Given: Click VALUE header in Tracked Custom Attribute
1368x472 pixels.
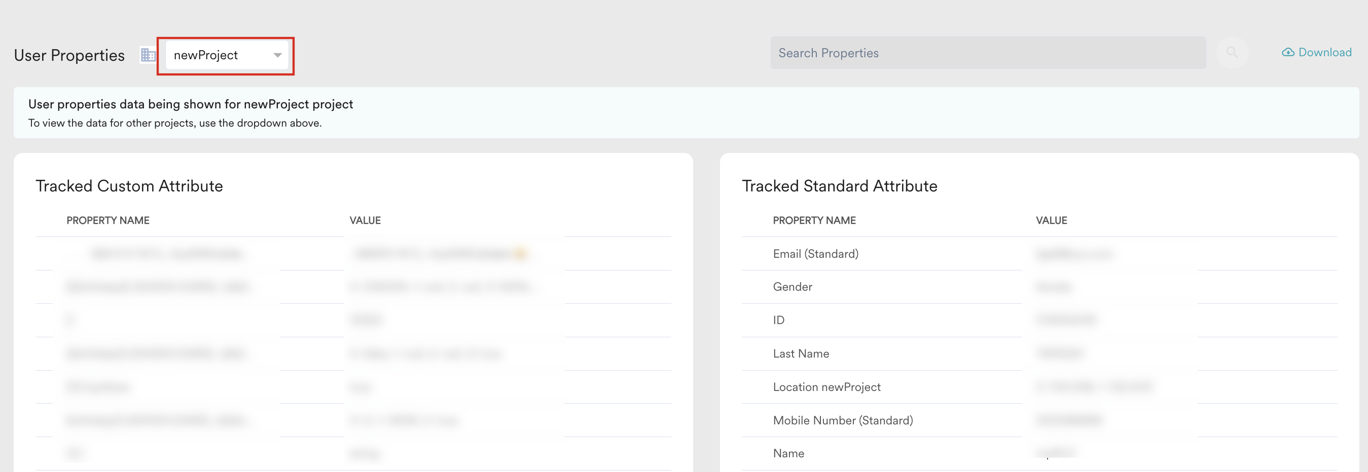Looking at the screenshot, I should 365,221.
